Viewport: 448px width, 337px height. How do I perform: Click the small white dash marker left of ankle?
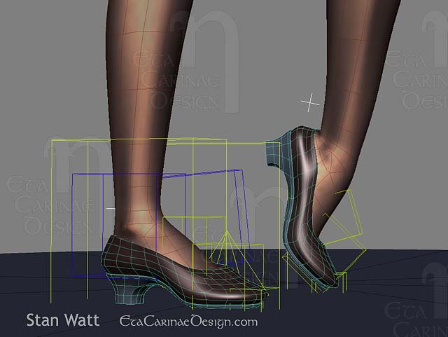point(110,208)
